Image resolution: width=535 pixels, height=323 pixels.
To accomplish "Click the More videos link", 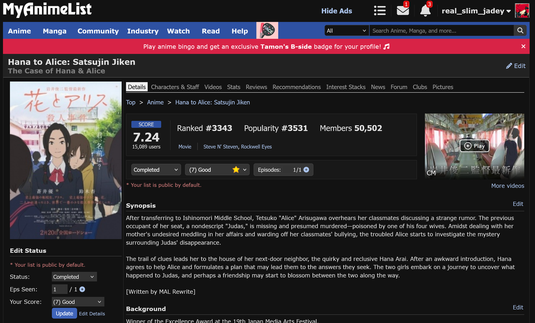I will 508,186.
